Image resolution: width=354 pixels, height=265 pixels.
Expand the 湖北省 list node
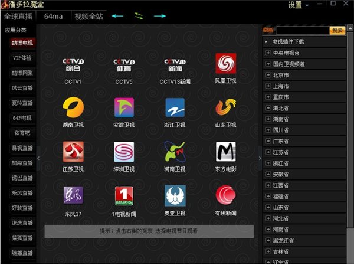tap(268, 108)
